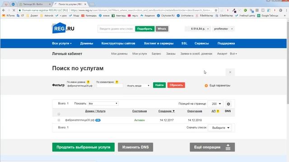Open 'Конструкторы сайтов' menu item
Viewport: 289px width, 162px height.
(118, 44)
